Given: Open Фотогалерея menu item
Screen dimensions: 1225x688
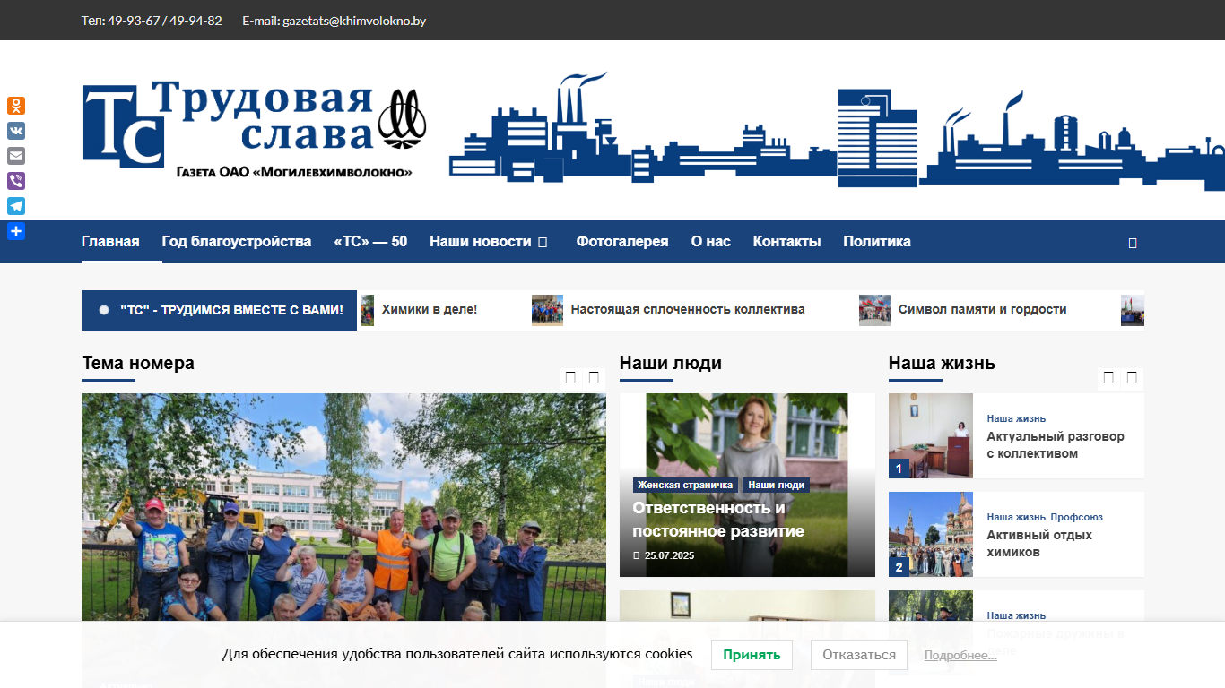Looking at the screenshot, I should pos(622,241).
